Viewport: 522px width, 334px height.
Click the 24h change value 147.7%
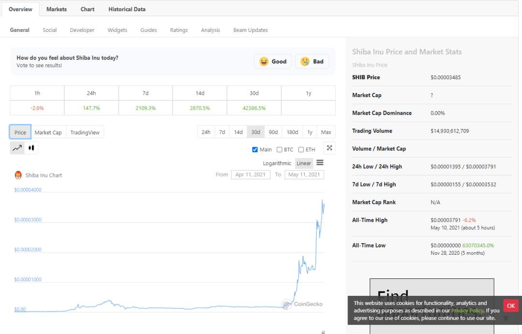pos(91,108)
